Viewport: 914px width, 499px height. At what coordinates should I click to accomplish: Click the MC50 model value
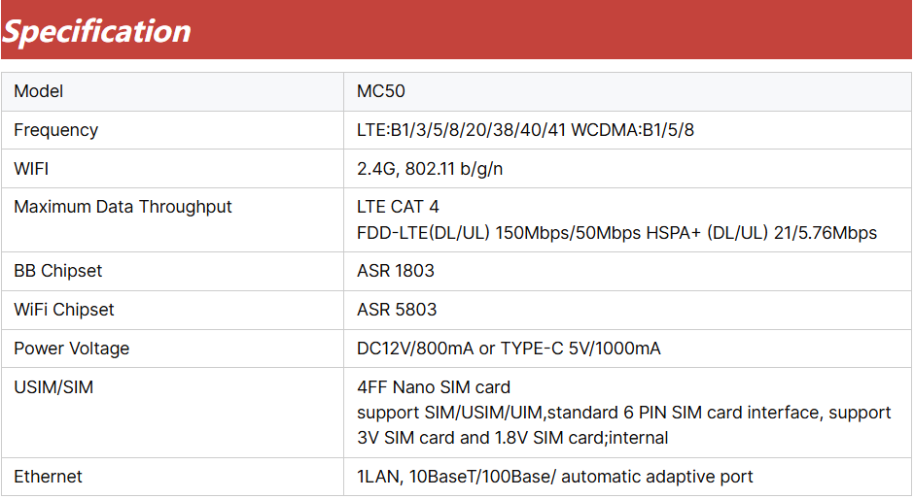(380, 91)
